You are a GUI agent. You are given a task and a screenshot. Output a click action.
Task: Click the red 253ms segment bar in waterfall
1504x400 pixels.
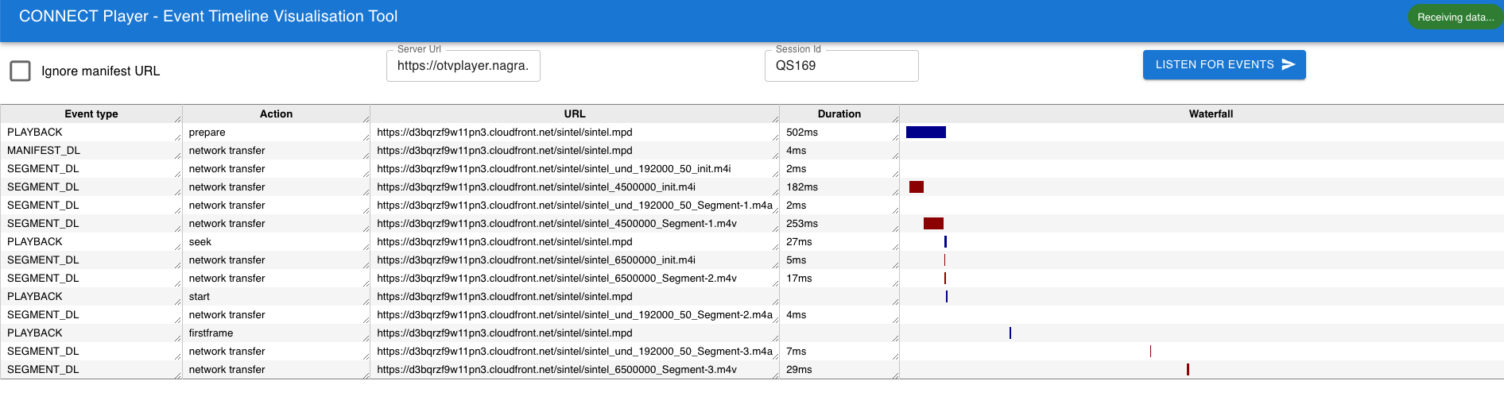pyautogui.click(x=933, y=224)
